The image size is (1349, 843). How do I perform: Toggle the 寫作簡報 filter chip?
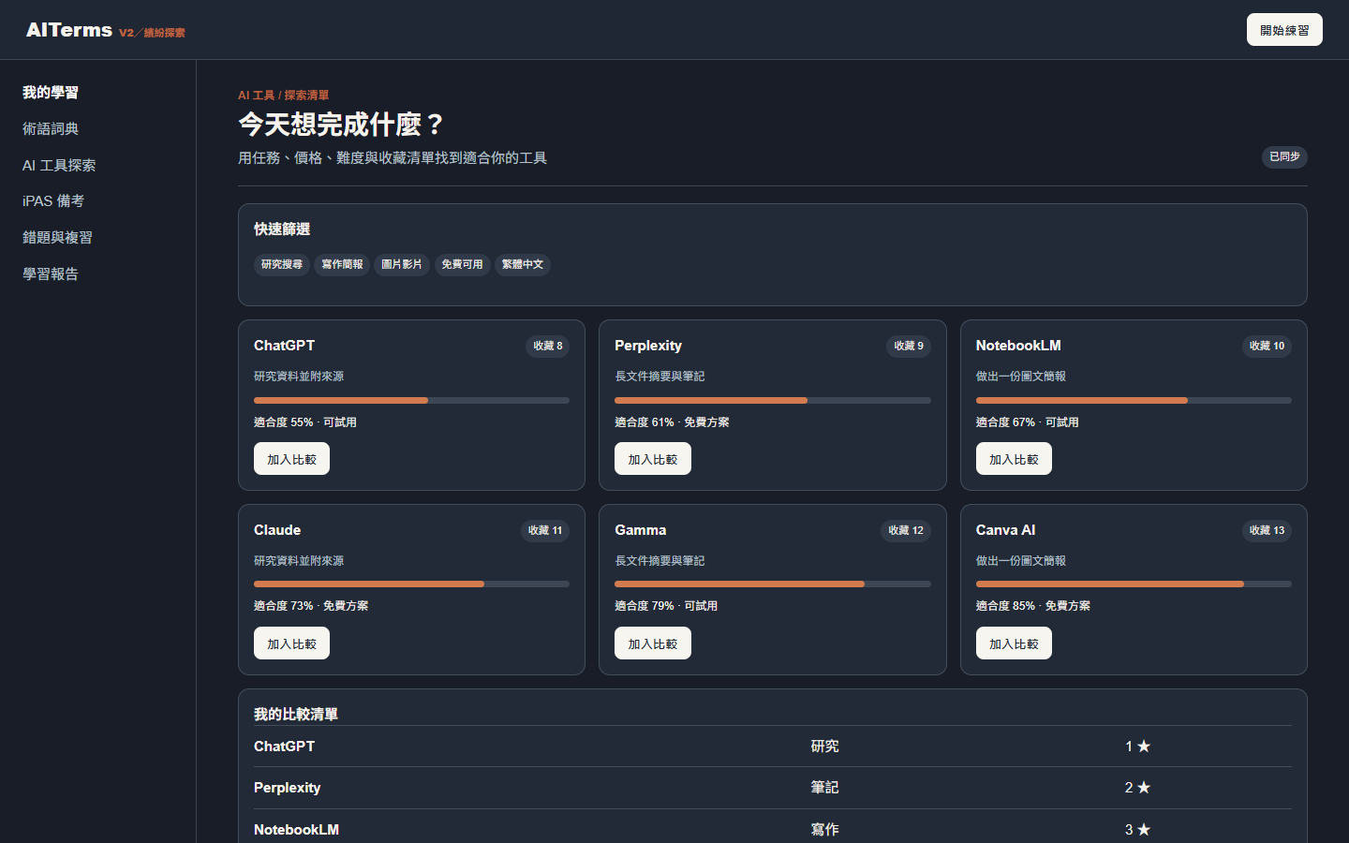coord(342,265)
